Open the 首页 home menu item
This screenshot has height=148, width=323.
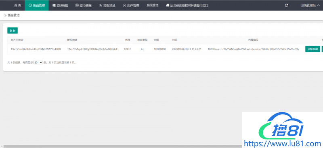(x=17, y=5)
